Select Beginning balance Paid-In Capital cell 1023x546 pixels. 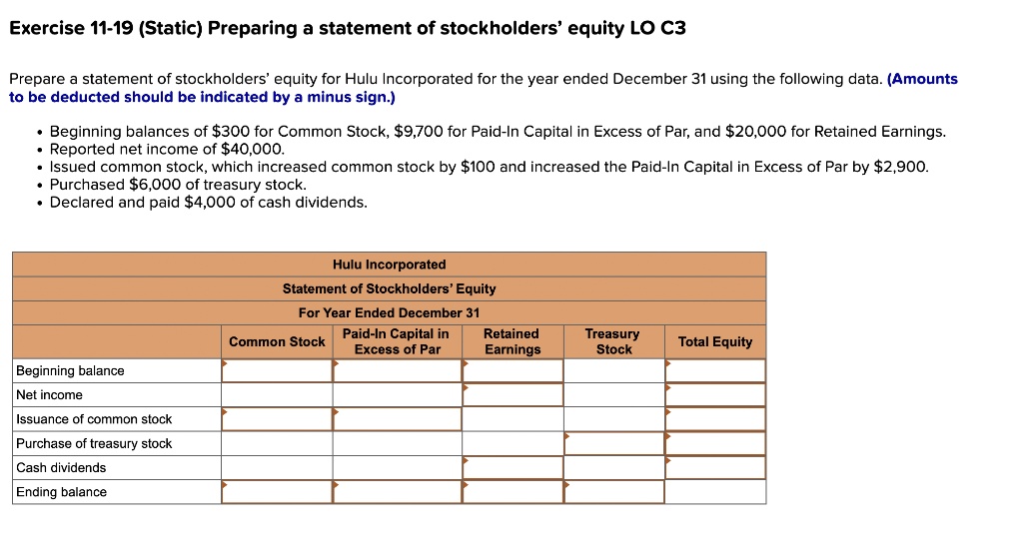pos(397,371)
